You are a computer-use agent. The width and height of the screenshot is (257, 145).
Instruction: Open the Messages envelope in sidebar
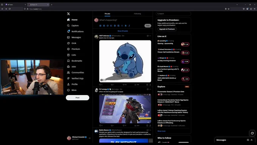pyautogui.click(x=68, y=37)
